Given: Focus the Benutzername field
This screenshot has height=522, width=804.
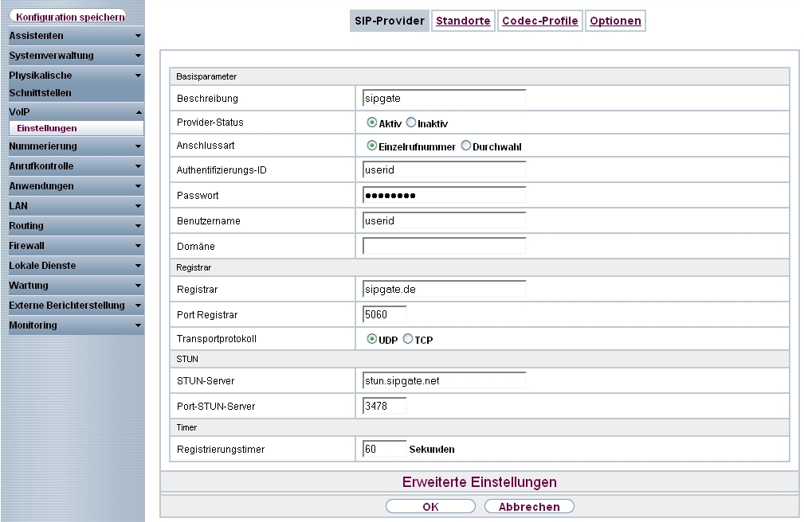Looking at the screenshot, I should 444,220.
